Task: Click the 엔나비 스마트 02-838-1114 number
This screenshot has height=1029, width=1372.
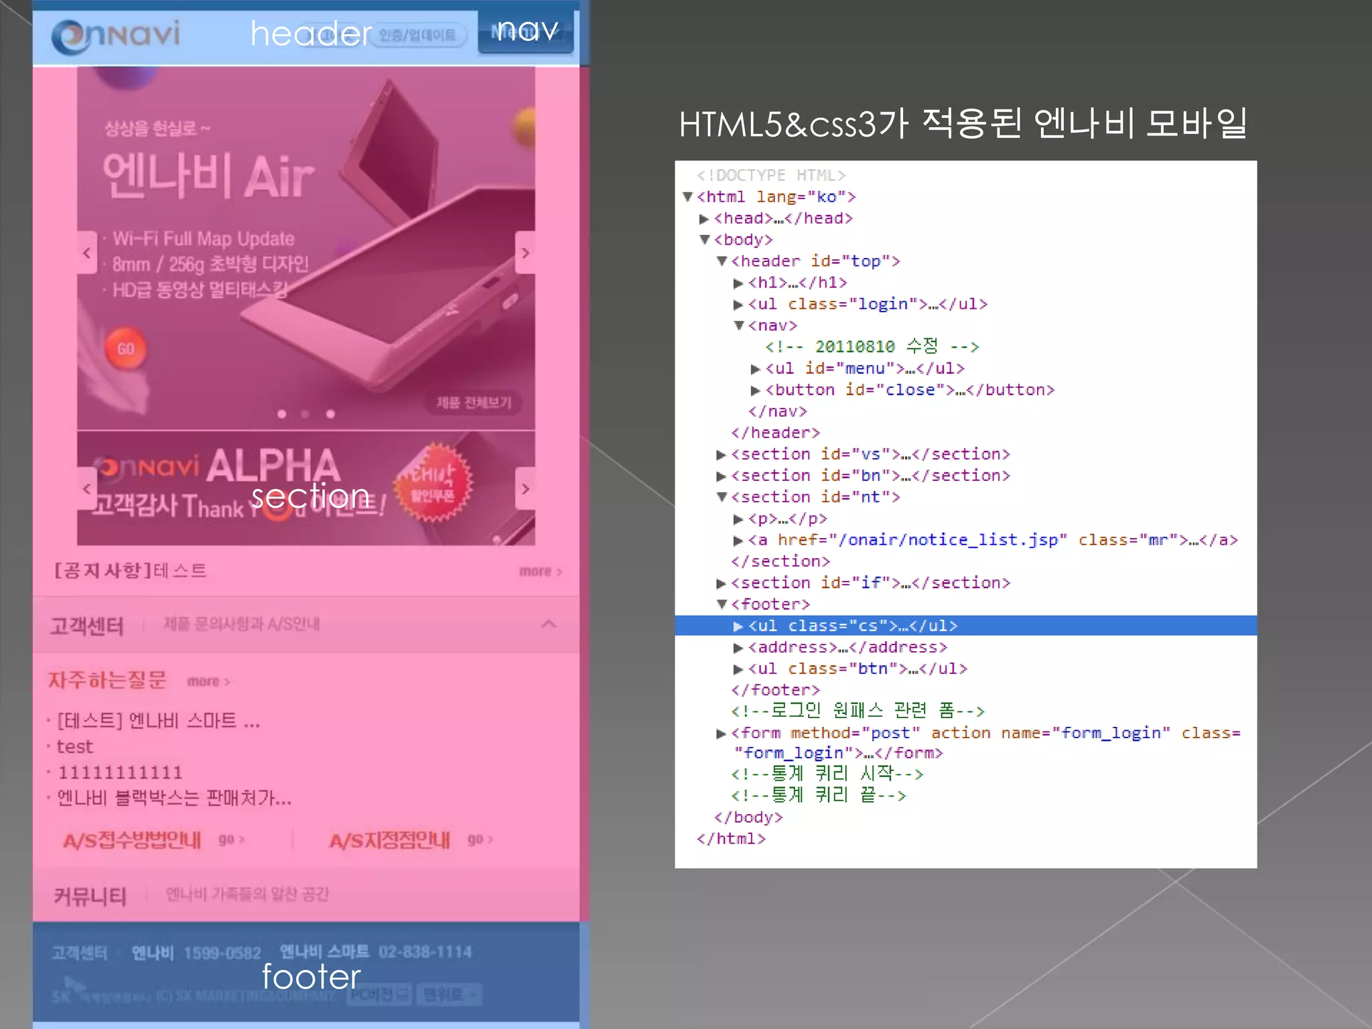Action: (375, 952)
